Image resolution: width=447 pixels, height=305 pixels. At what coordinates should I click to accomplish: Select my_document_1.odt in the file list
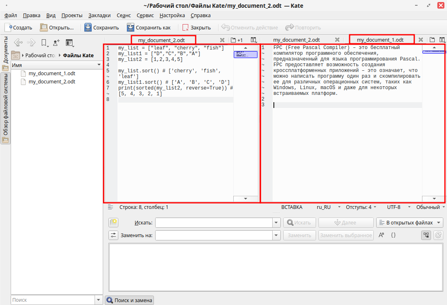[52, 74]
